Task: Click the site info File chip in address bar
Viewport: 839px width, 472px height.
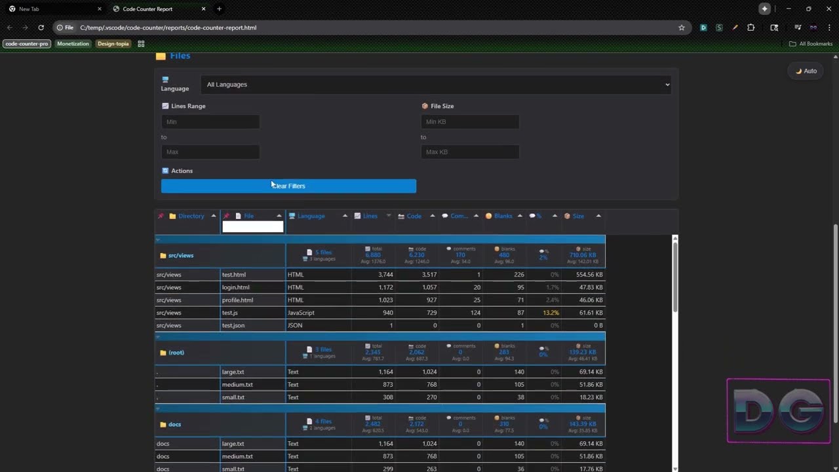Action: click(65, 28)
